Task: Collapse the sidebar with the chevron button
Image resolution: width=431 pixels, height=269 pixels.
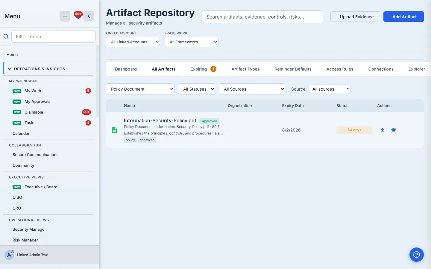Action: click(89, 16)
